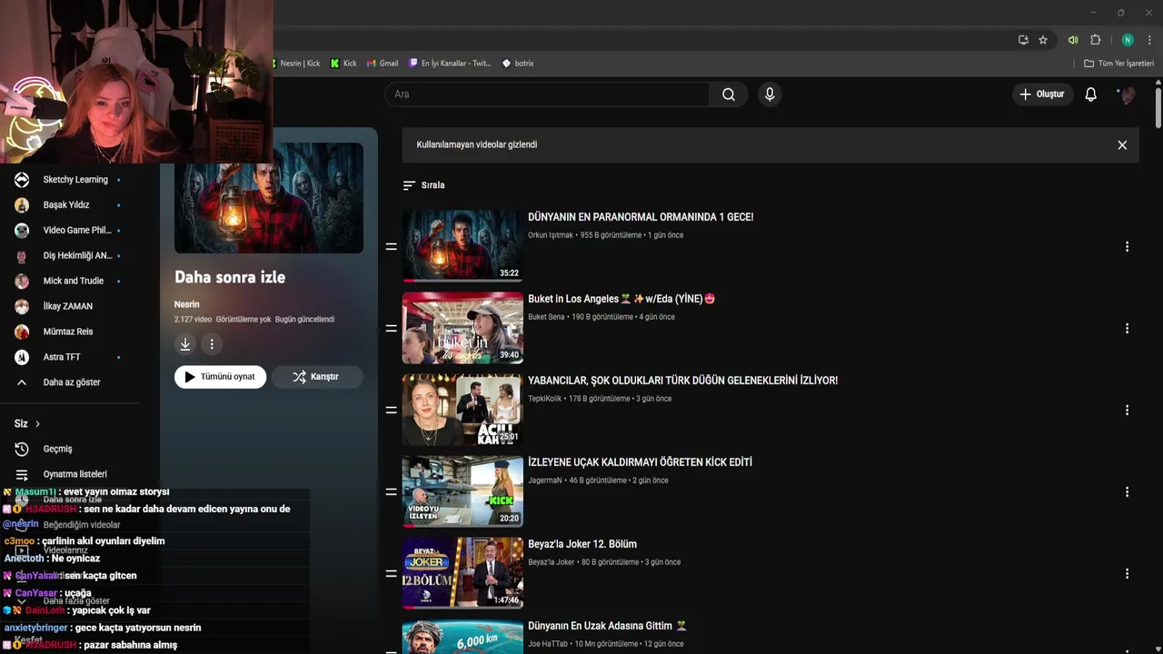Open Buket Sena channel link

[x=546, y=317]
